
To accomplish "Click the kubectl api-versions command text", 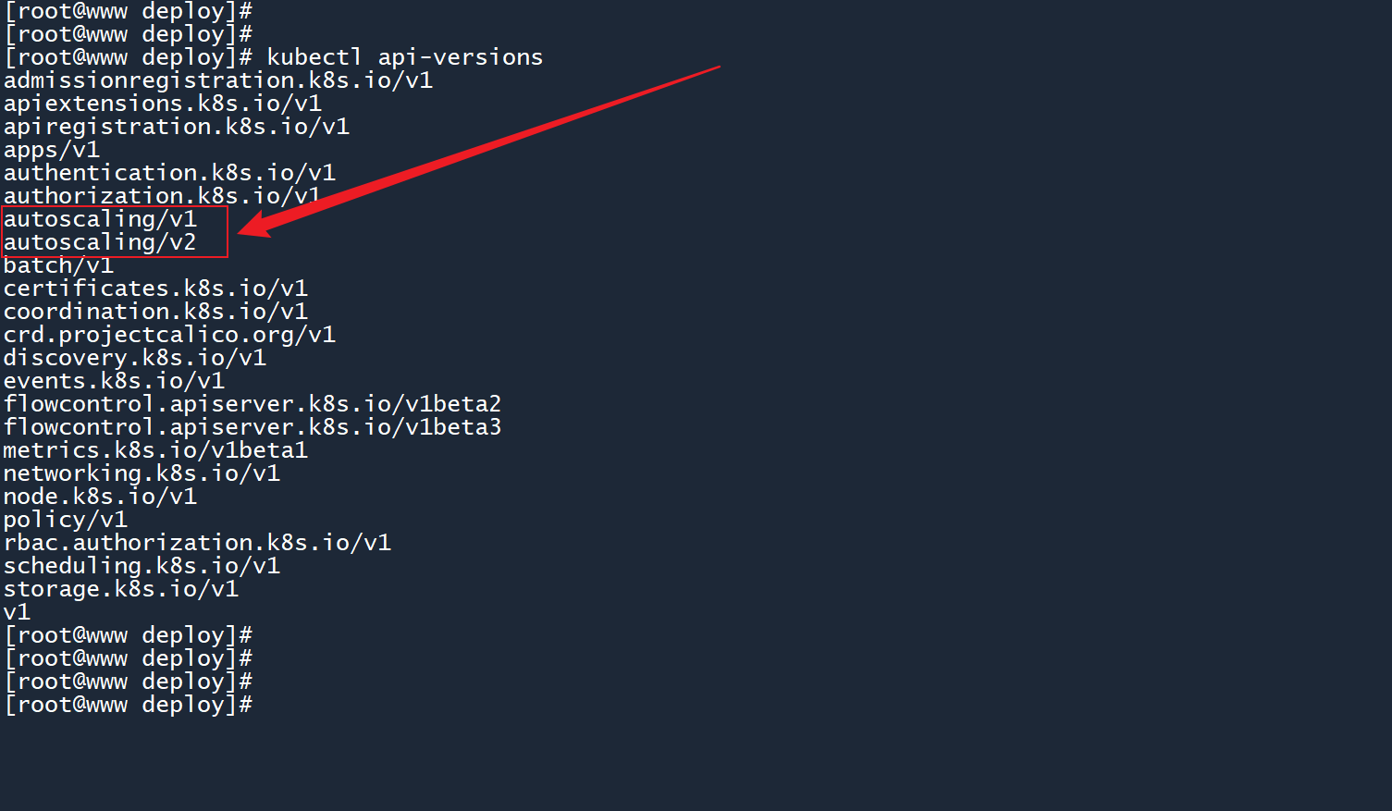I will point(404,57).
